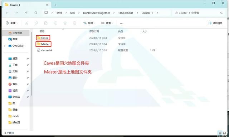Click the search magnifier icon

coord(221,13)
